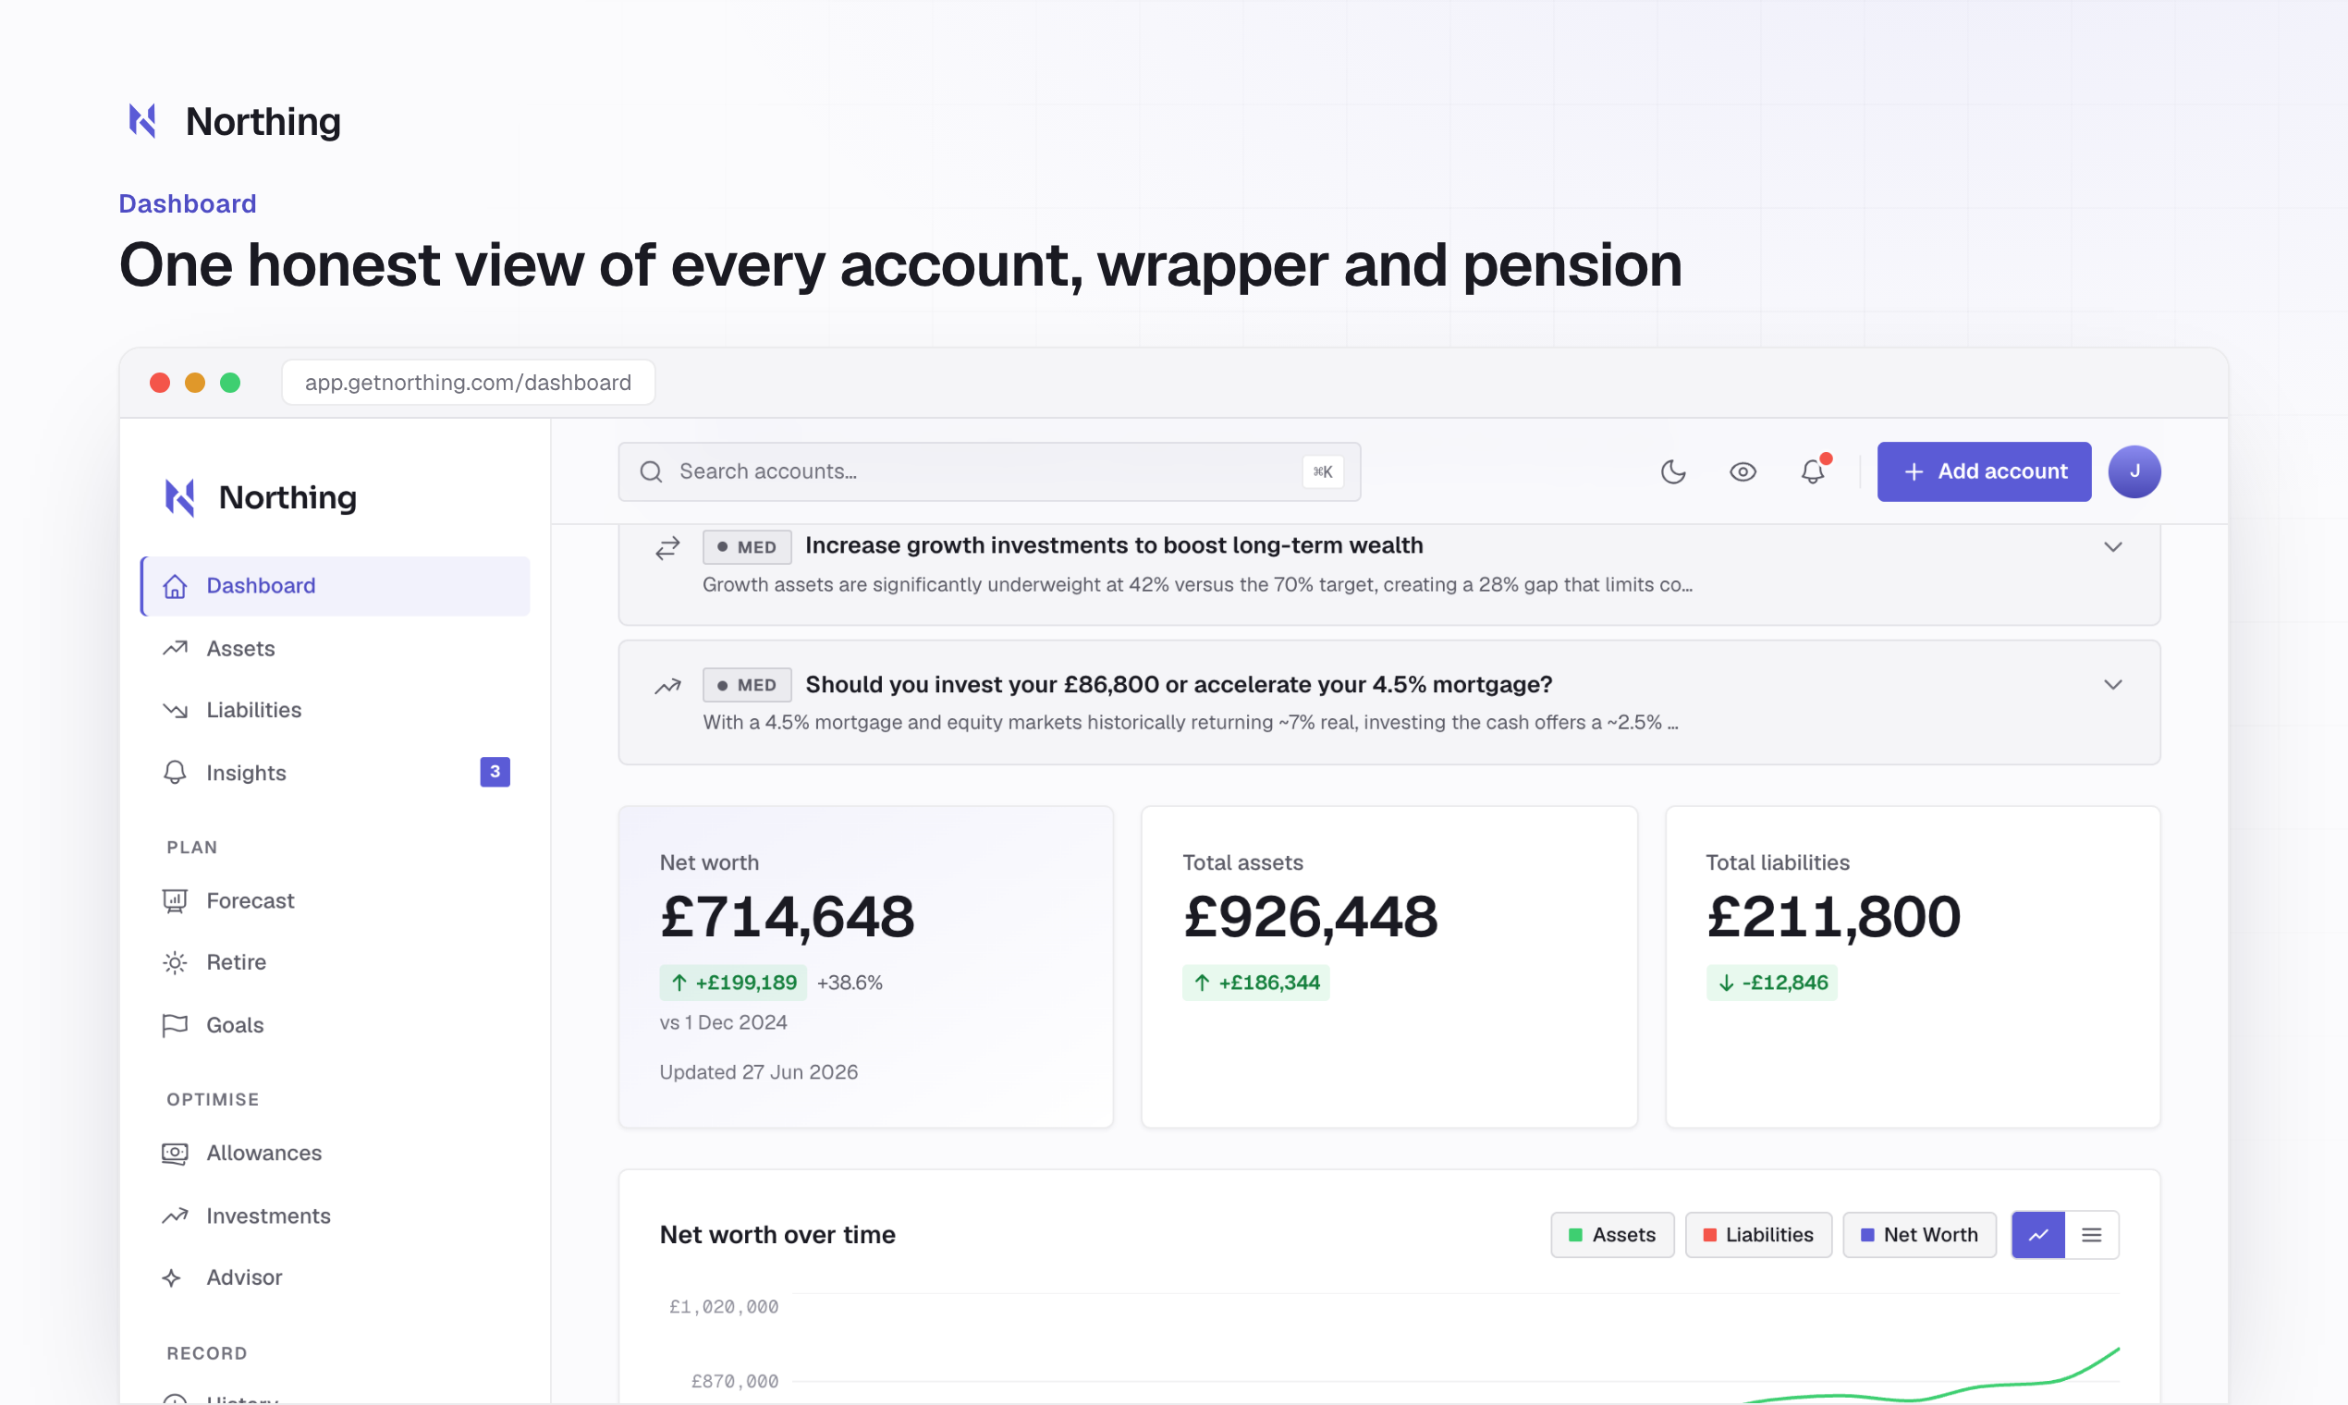Viewport: 2348px width, 1405px height.
Task: Go to Liabilities in the sidebar
Action: click(336, 710)
